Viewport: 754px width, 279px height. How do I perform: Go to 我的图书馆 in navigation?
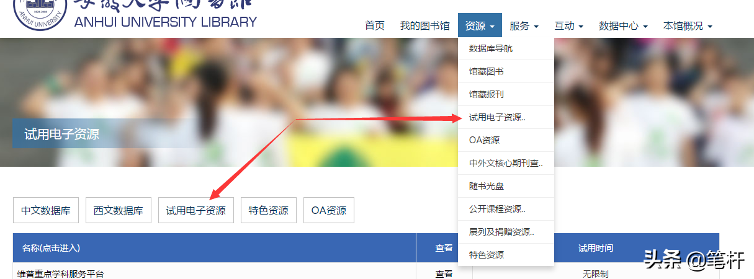click(424, 26)
